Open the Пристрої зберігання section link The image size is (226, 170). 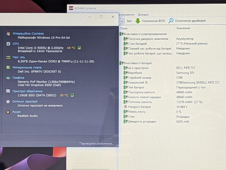pyautogui.click(x=27, y=91)
